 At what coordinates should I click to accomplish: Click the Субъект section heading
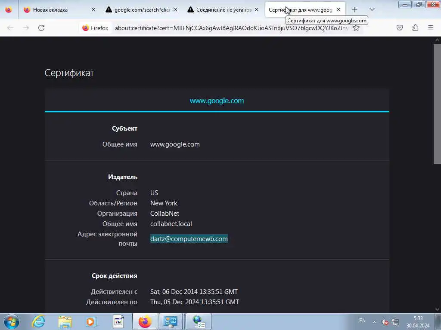point(124,128)
